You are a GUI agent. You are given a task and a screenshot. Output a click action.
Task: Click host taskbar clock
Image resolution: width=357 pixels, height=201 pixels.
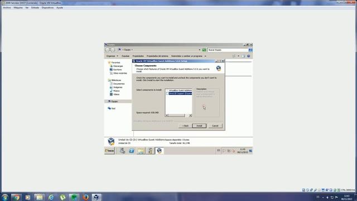point(346,197)
